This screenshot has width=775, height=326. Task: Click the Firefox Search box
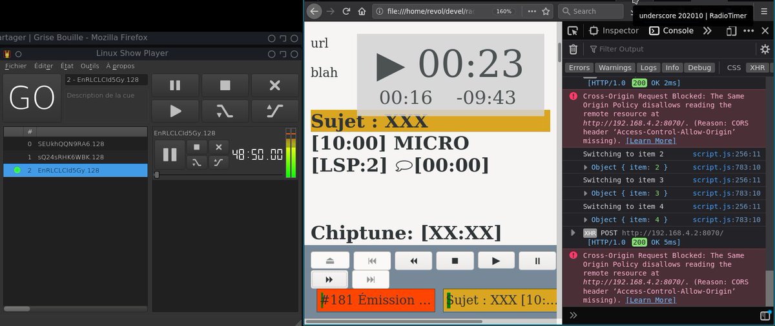(591, 11)
